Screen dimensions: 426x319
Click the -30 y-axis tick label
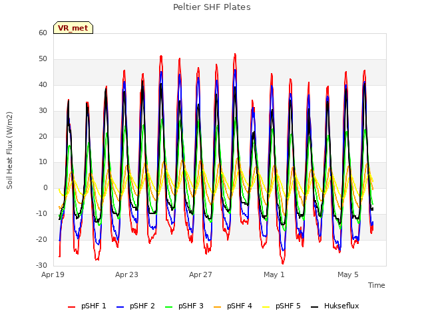pos(42,265)
